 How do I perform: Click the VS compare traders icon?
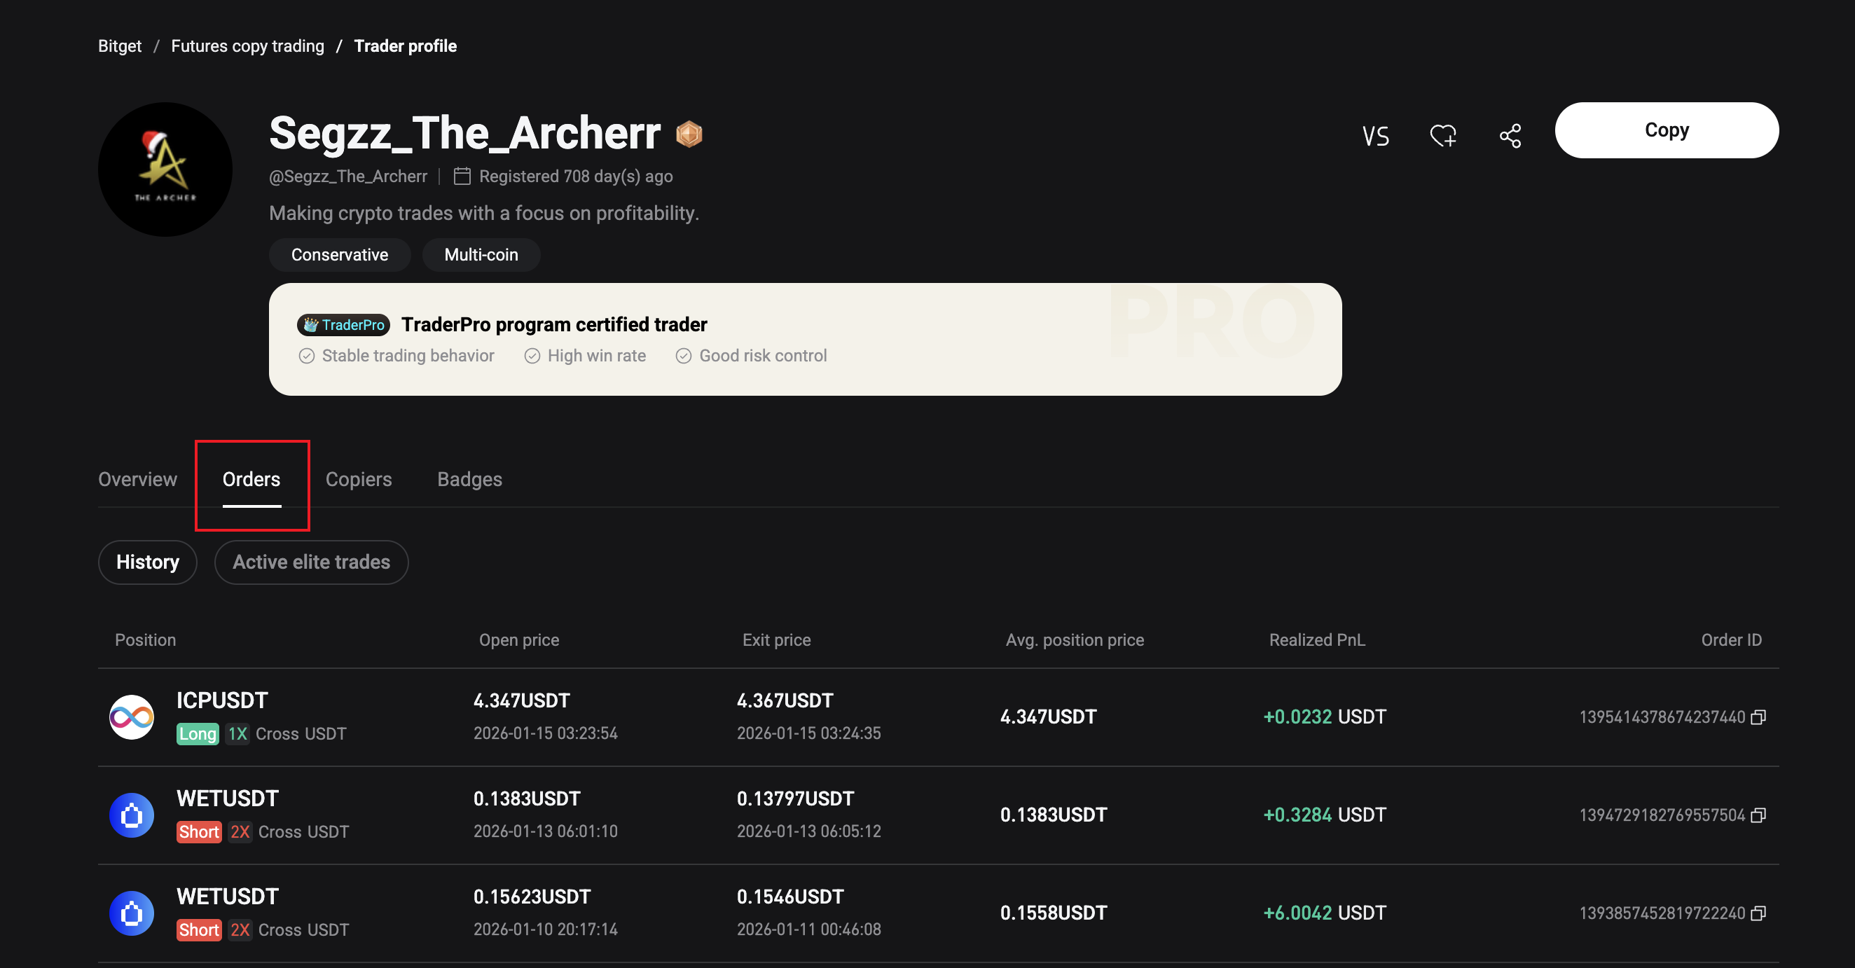tap(1375, 136)
